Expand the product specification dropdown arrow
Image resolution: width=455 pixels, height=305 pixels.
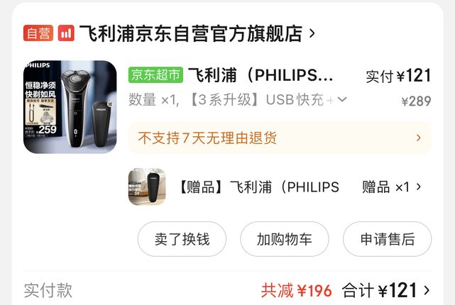(x=342, y=99)
